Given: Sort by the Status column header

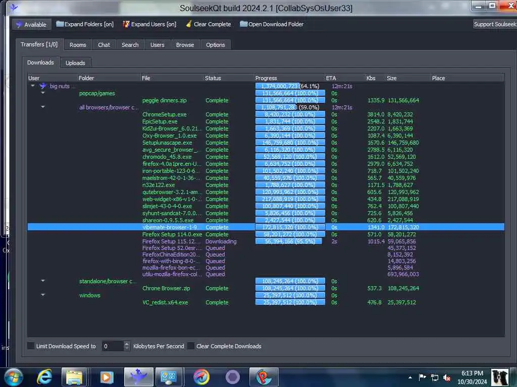Looking at the screenshot, I should tap(229, 78).
